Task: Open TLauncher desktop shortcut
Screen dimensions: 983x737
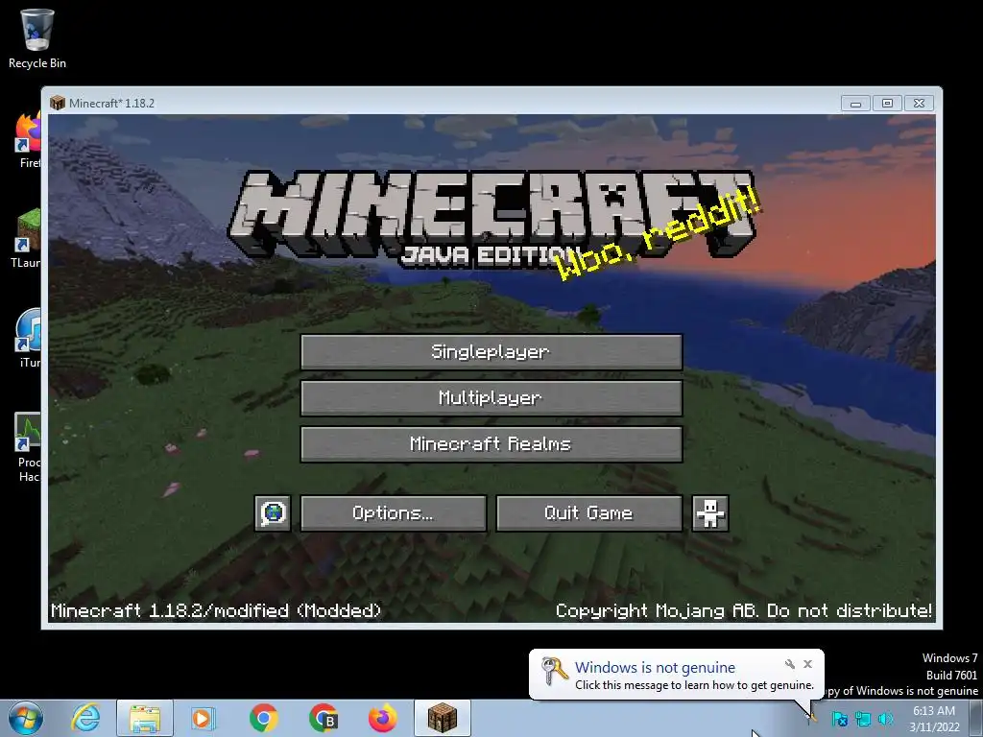Action: point(26,238)
